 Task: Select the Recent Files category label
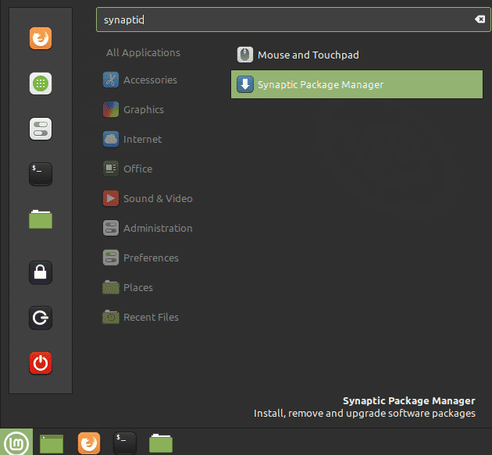point(151,317)
